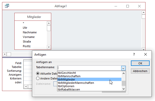Choose tblOptionen from the list

click(x=89, y=86)
